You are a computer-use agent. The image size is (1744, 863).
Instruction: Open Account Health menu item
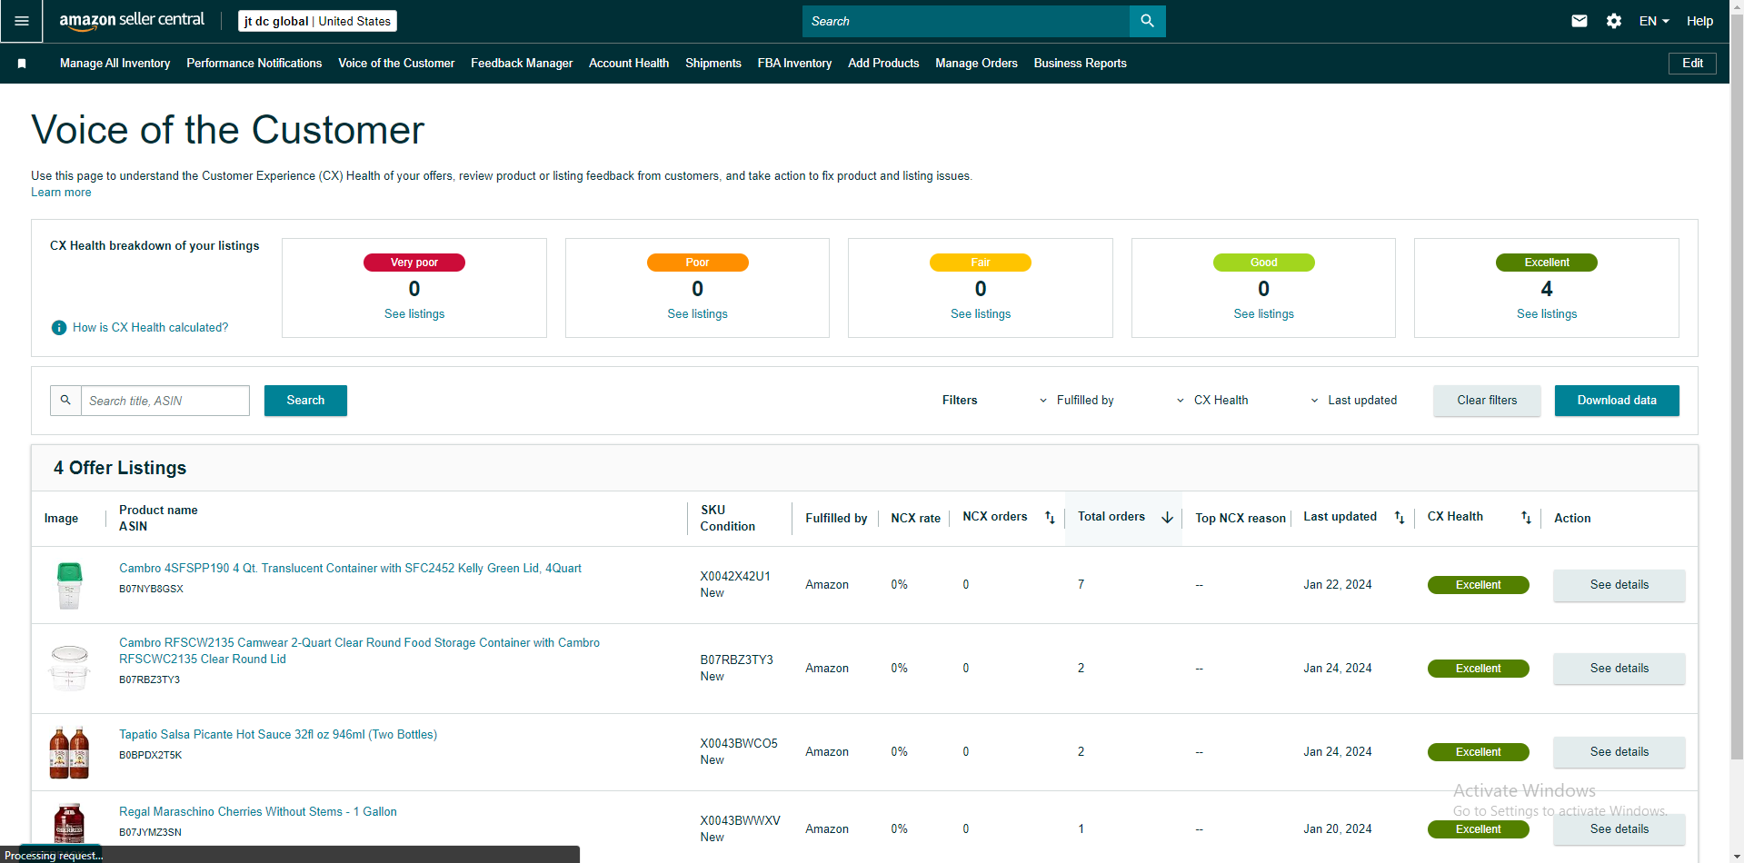click(x=629, y=64)
